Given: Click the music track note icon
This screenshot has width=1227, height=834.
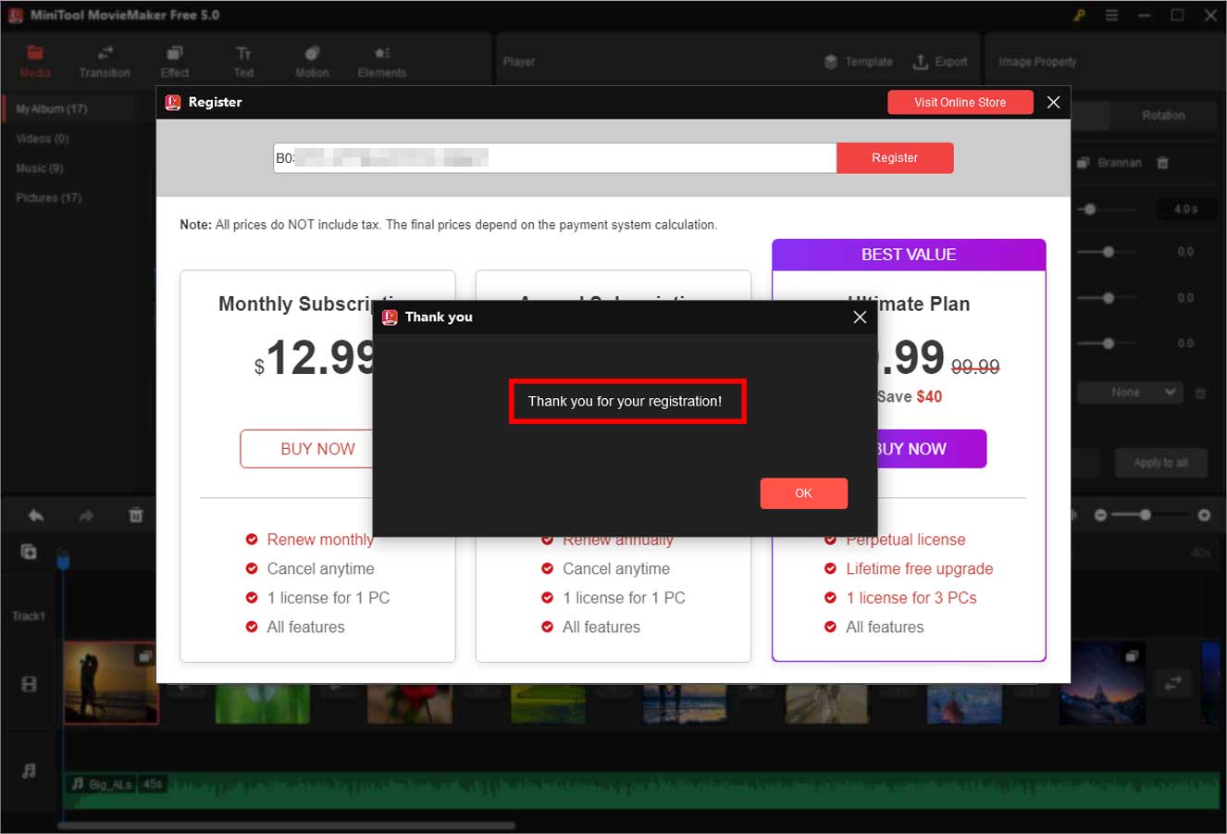Looking at the screenshot, I should (29, 770).
